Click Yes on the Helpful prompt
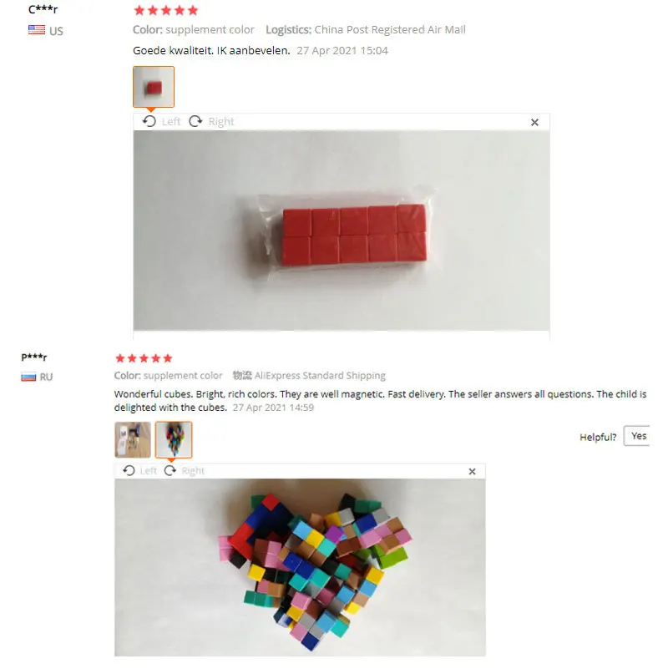668x669 pixels. pyautogui.click(x=637, y=436)
